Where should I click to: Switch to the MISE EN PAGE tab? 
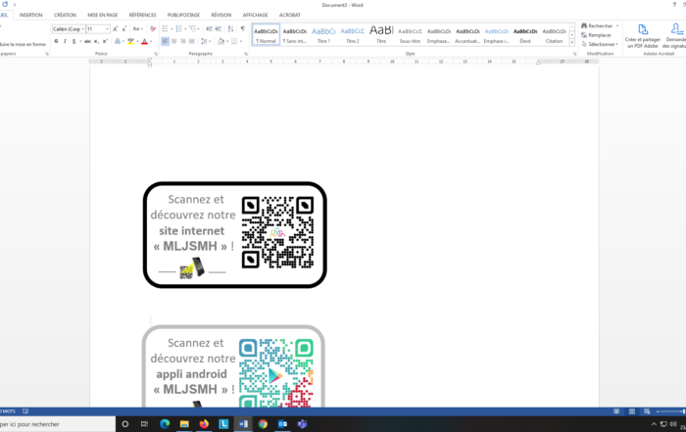coord(102,15)
